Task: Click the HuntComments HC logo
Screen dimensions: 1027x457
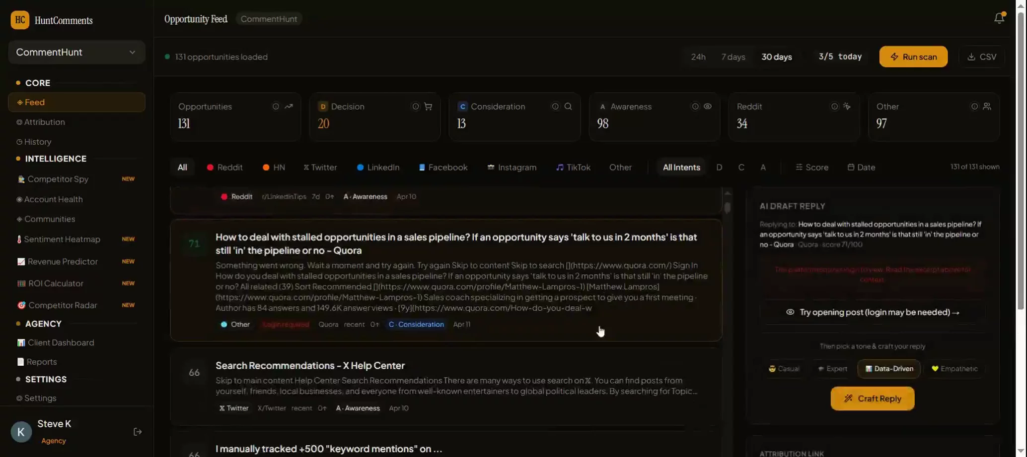Action: point(20,20)
